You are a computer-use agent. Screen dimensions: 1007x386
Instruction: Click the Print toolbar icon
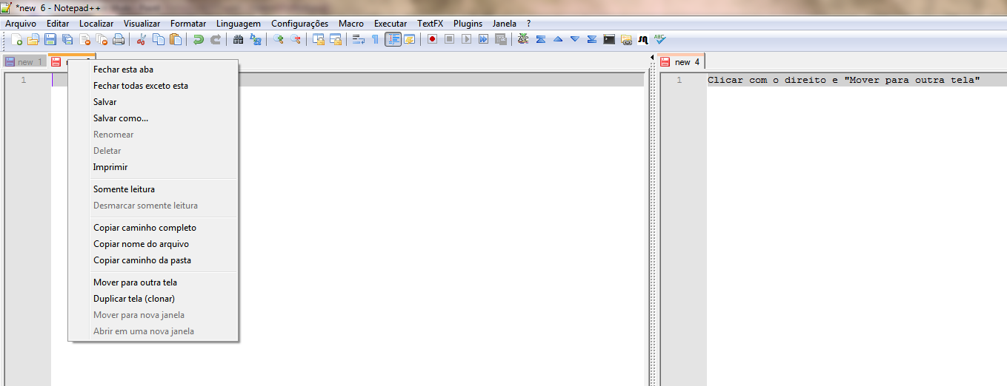point(119,39)
